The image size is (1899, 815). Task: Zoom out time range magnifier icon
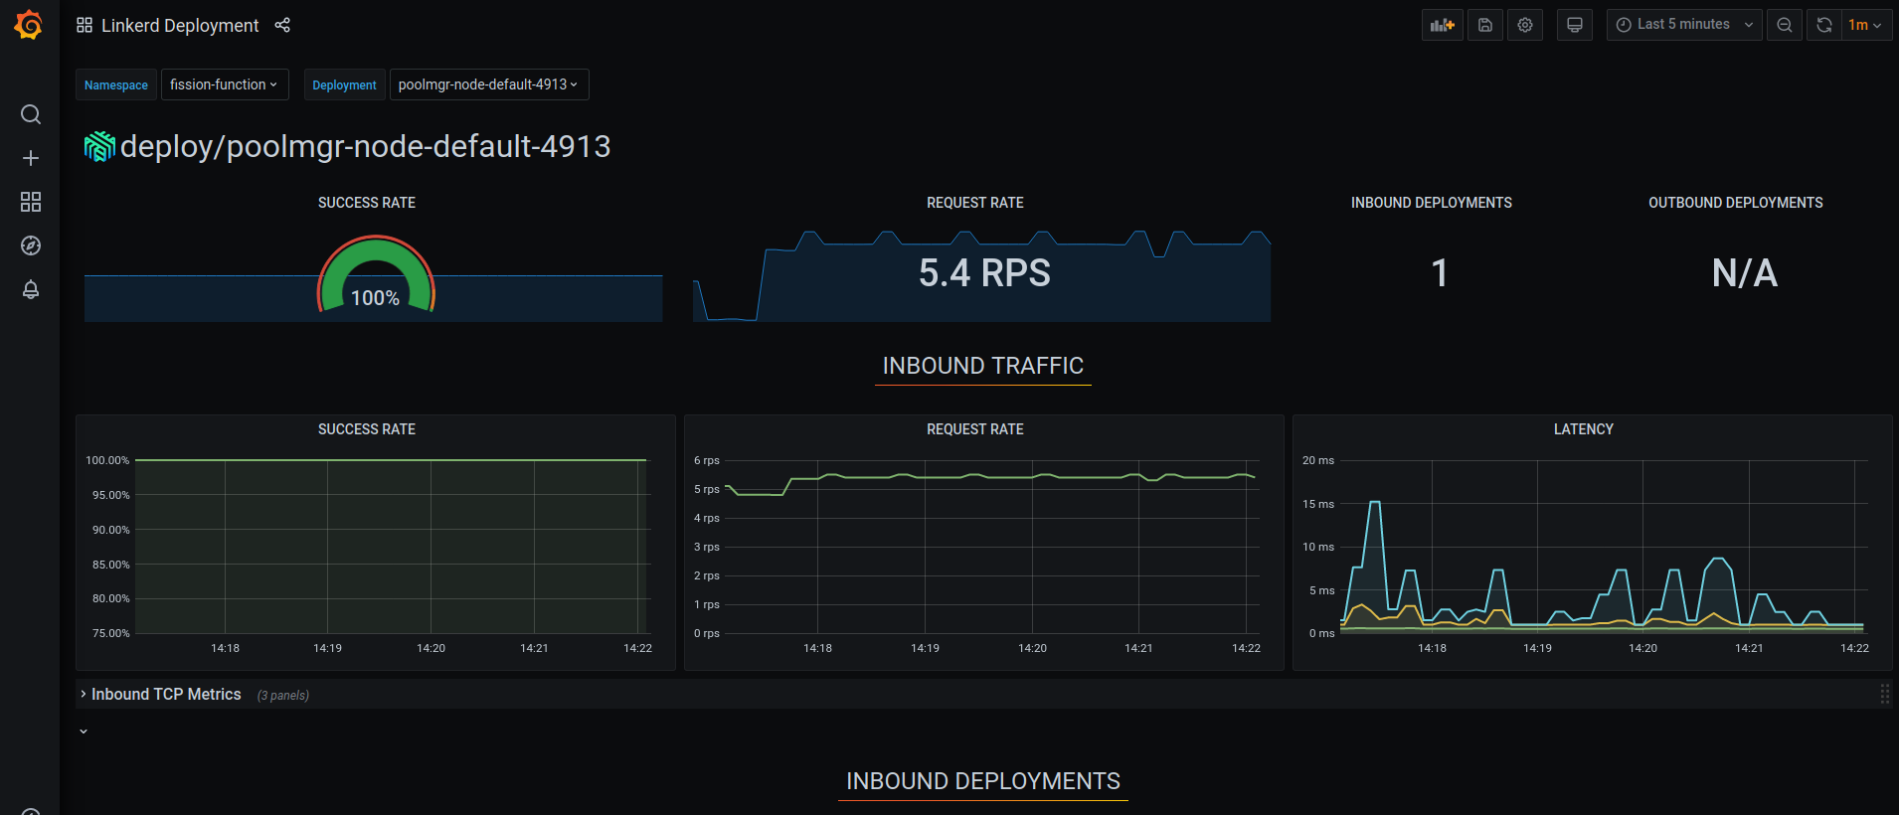1785,25
